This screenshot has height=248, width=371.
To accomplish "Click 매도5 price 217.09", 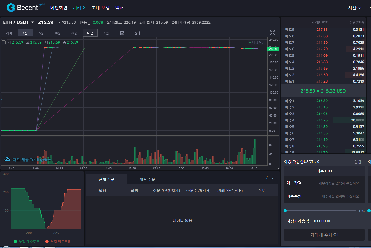I will tap(322, 55).
